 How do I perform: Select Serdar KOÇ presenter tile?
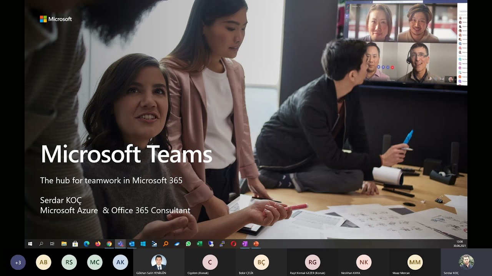466,262
